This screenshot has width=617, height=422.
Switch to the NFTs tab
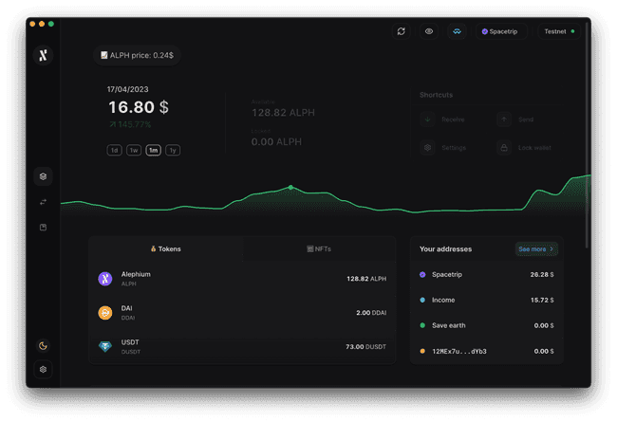(319, 248)
